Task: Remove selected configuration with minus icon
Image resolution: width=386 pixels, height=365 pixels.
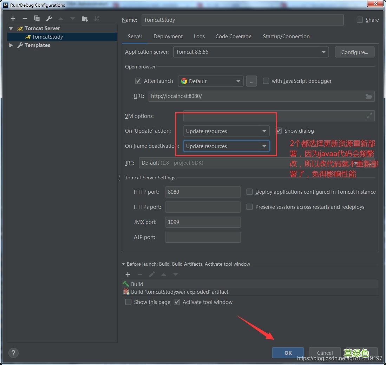Action: tap(25, 19)
